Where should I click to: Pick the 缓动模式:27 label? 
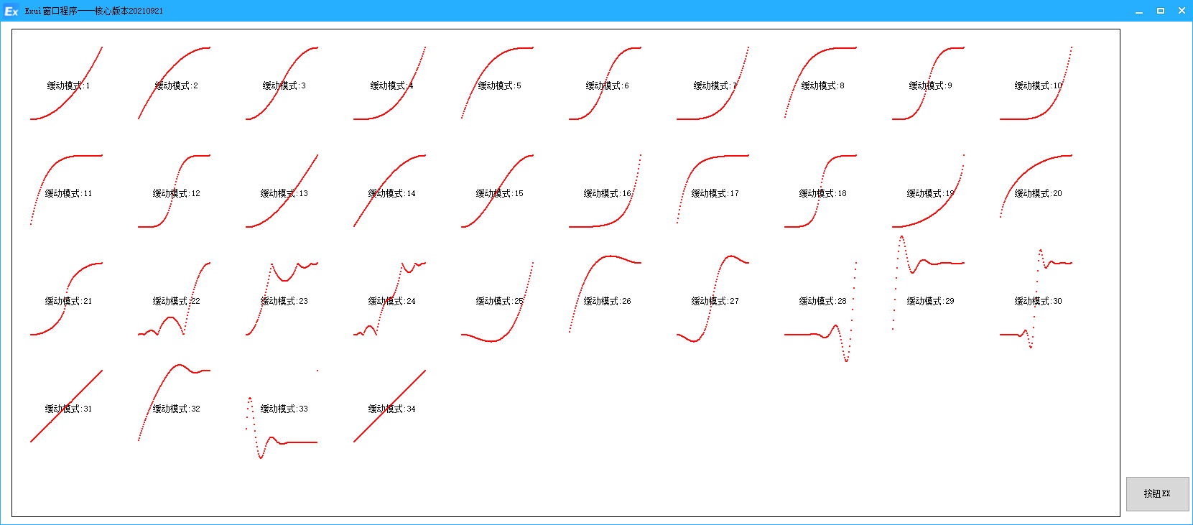(715, 301)
